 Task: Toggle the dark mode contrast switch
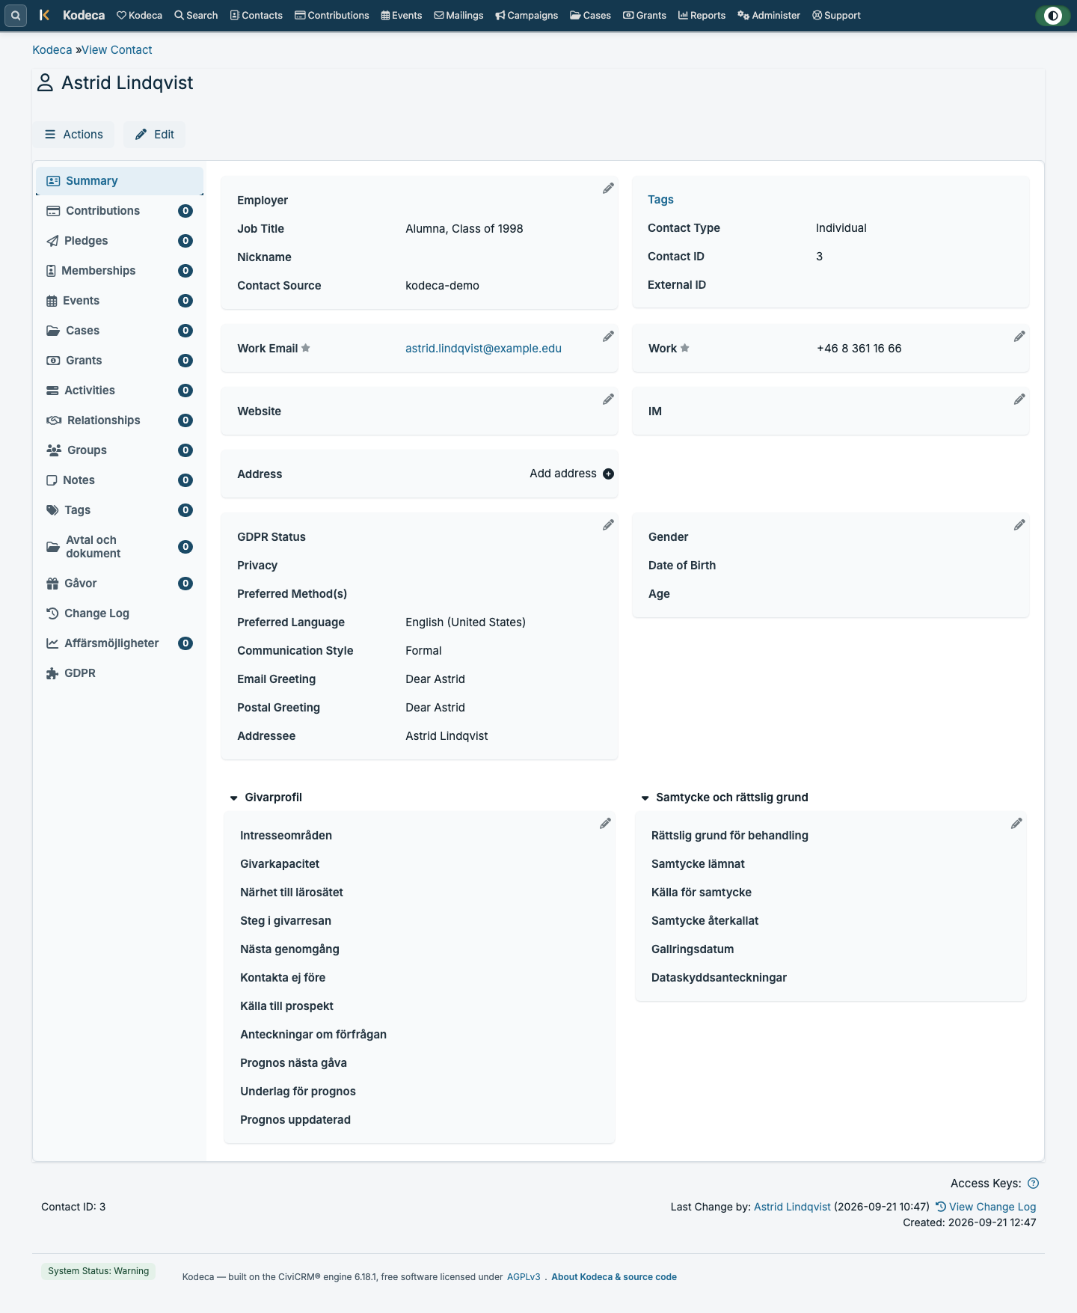(1052, 15)
